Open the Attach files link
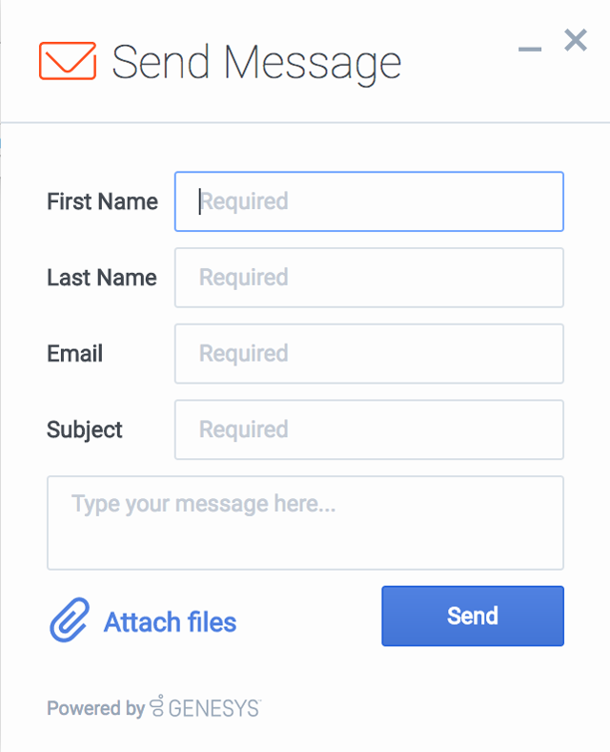This screenshot has width=610, height=752. [x=170, y=622]
